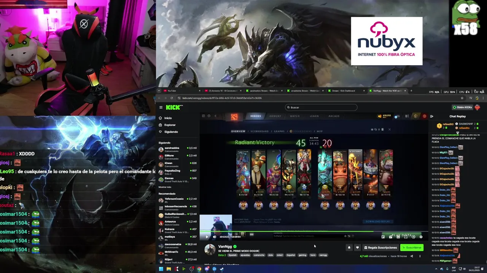Click the SCOREBOARD tab in Dota video
Viewport: 487px width, 273px height.
(x=259, y=131)
